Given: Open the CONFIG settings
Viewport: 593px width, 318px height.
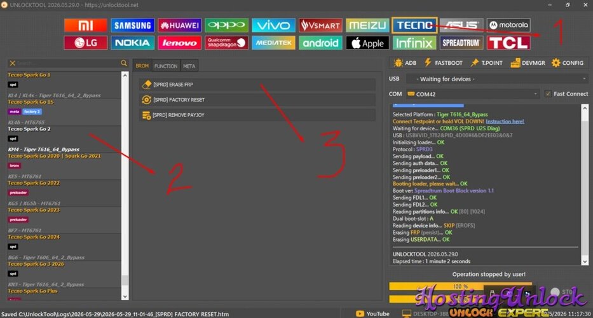Looking at the screenshot, I should coord(568,63).
